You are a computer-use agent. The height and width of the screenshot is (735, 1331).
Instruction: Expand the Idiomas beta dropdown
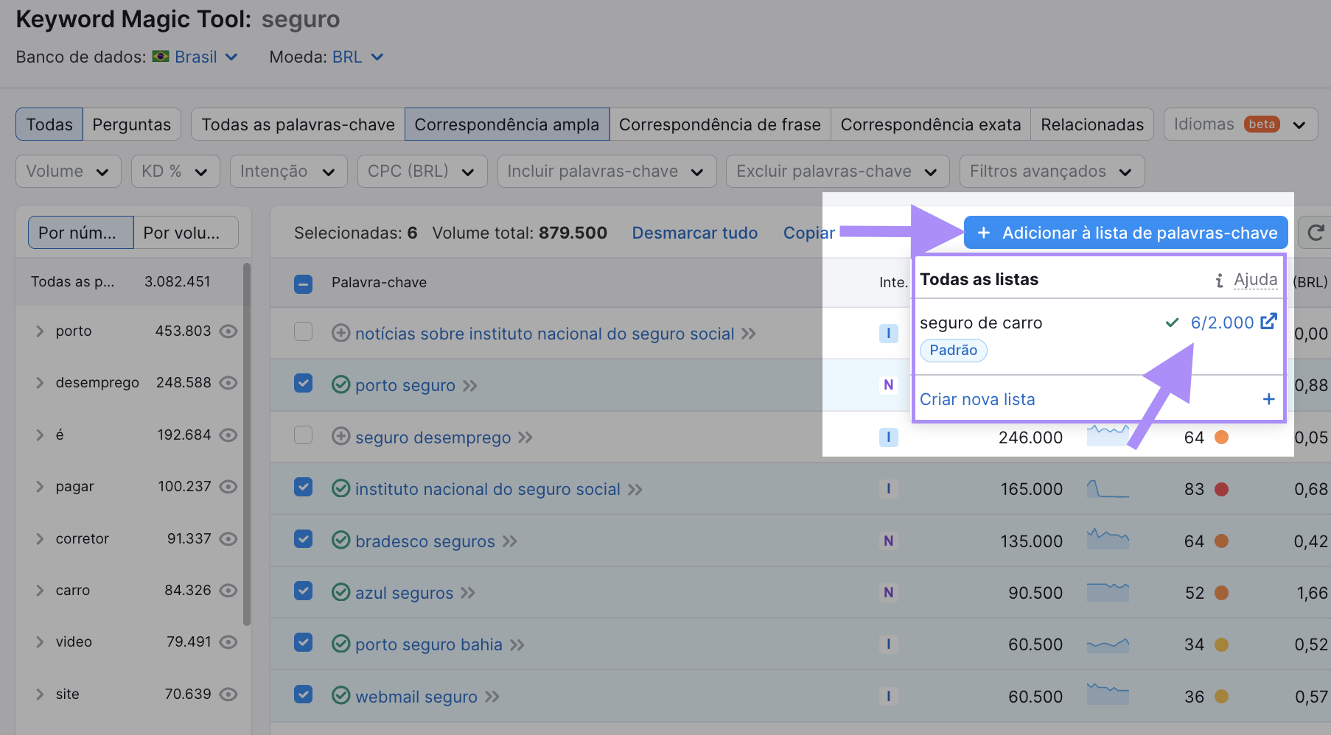click(x=1240, y=124)
